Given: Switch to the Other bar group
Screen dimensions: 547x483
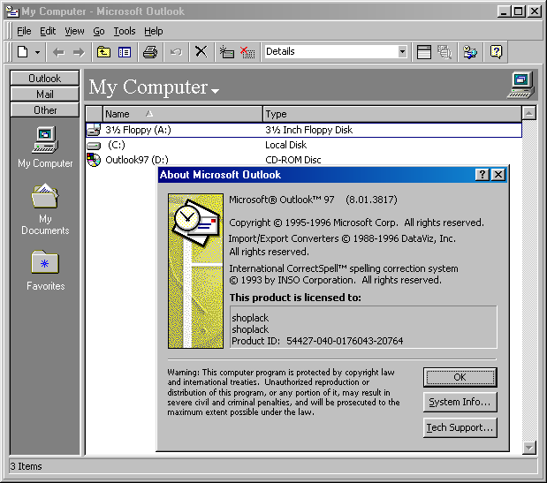Looking at the screenshot, I should pos(45,110).
